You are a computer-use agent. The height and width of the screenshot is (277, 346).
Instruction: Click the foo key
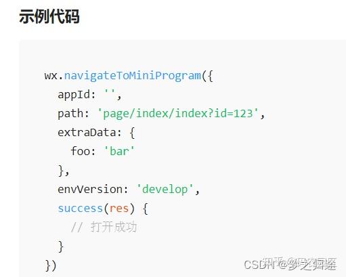pos(80,151)
